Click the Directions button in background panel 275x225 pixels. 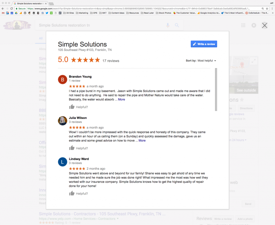(x=246, y=108)
